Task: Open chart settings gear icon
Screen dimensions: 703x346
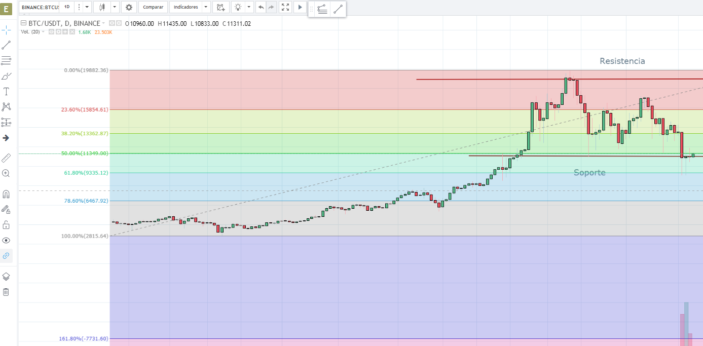Action: (129, 7)
